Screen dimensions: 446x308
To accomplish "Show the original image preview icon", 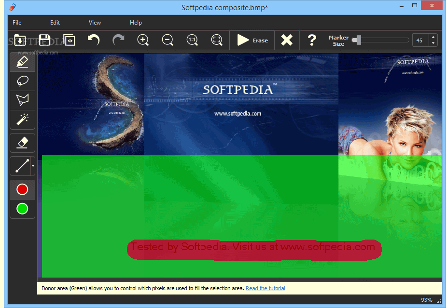I will coord(69,40).
